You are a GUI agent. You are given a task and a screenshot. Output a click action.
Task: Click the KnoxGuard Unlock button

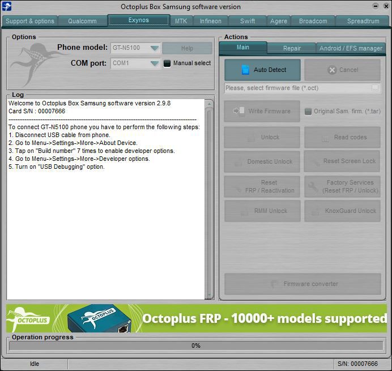point(342,211)
